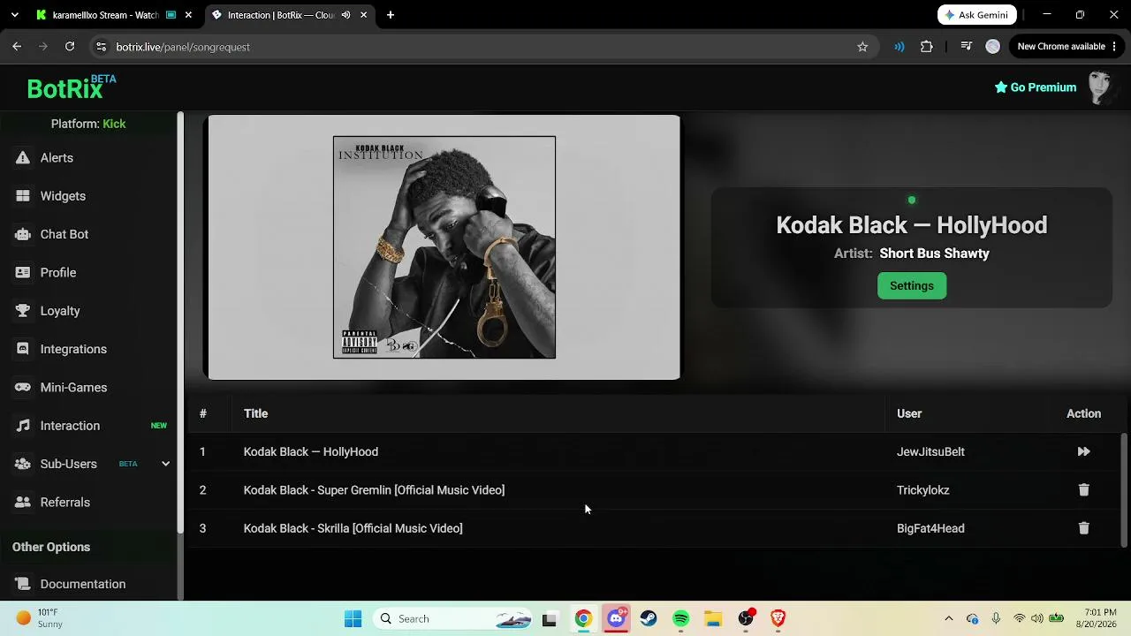
Task: Click the address bar URL
Action: tap(183, 47)
